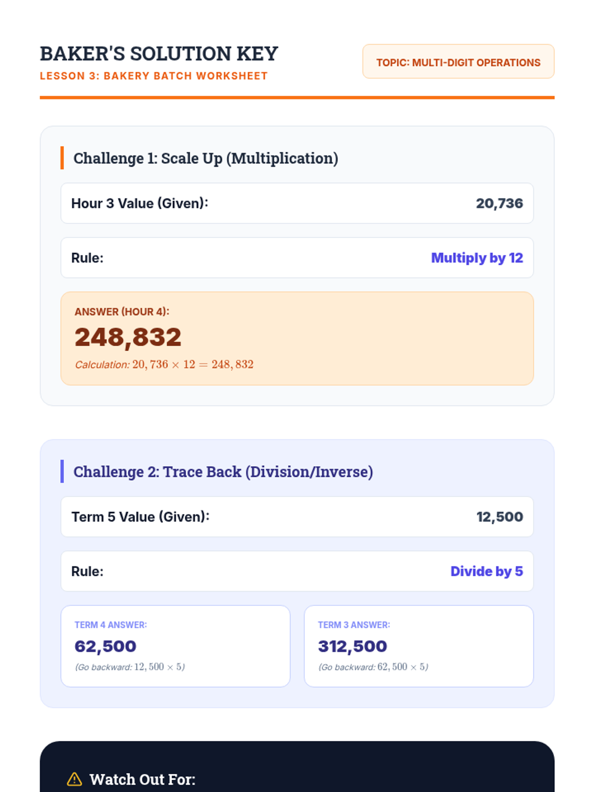The width and height of the screenshot is (594, 792).
Task: Select the Term 4 answer 62,500
Action: pos(105,646)
